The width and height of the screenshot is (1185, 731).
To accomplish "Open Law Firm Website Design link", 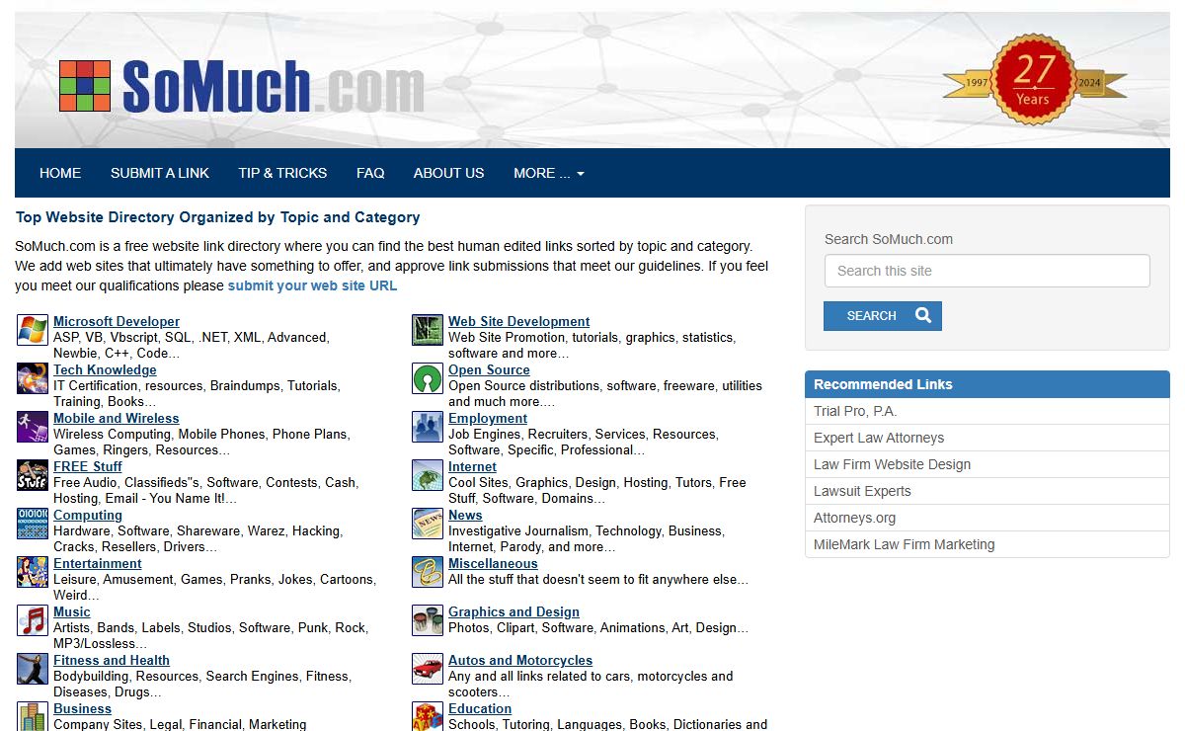I will (x=892, y=464).
